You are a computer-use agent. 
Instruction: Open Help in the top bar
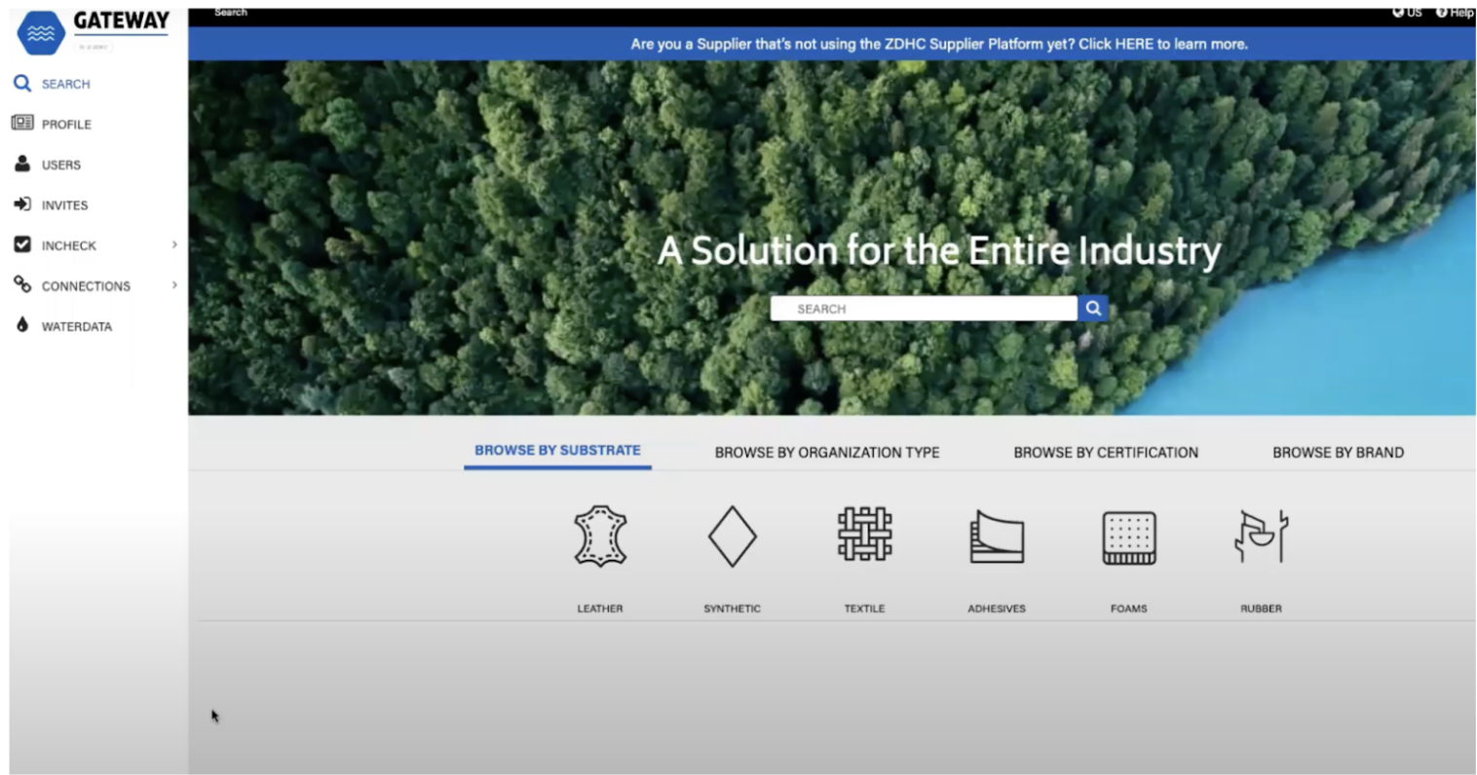(1455, 13)
